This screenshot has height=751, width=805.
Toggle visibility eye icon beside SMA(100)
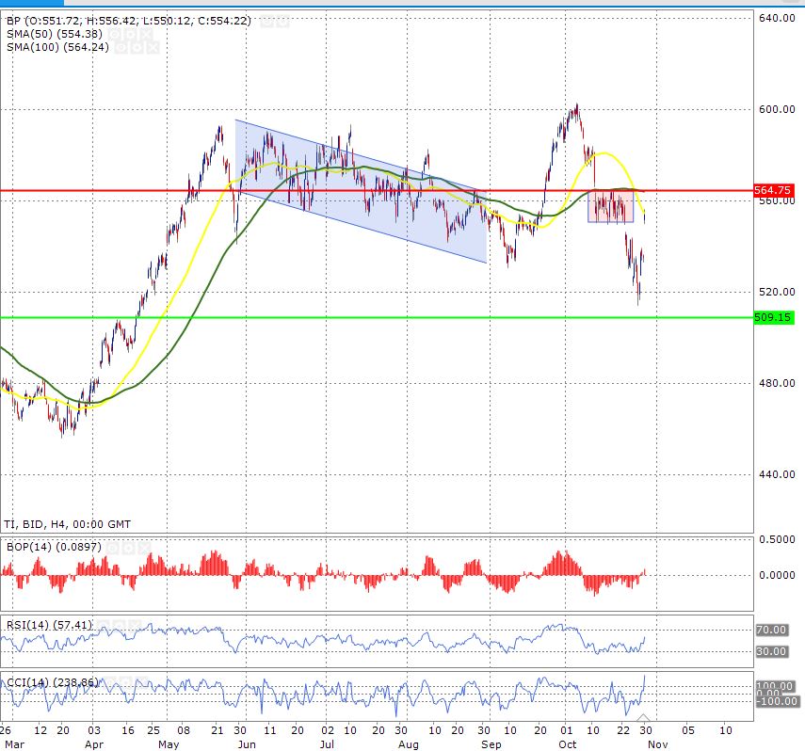(121, 48)
